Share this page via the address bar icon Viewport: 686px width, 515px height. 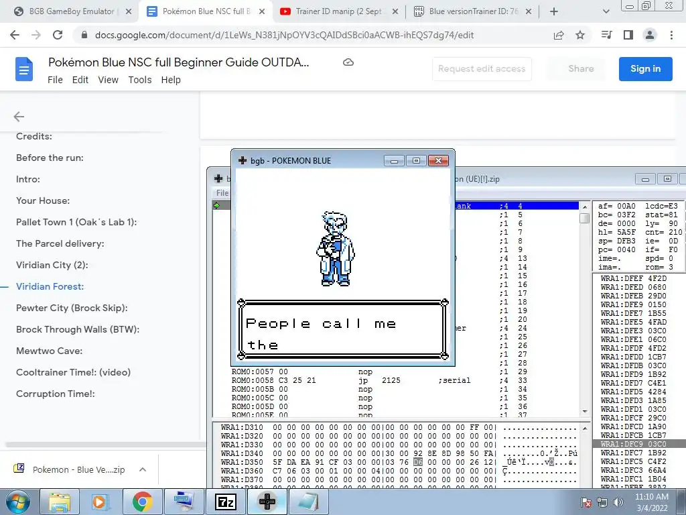559,35
